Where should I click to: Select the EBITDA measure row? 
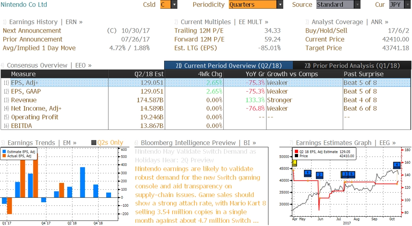[206, 126]
